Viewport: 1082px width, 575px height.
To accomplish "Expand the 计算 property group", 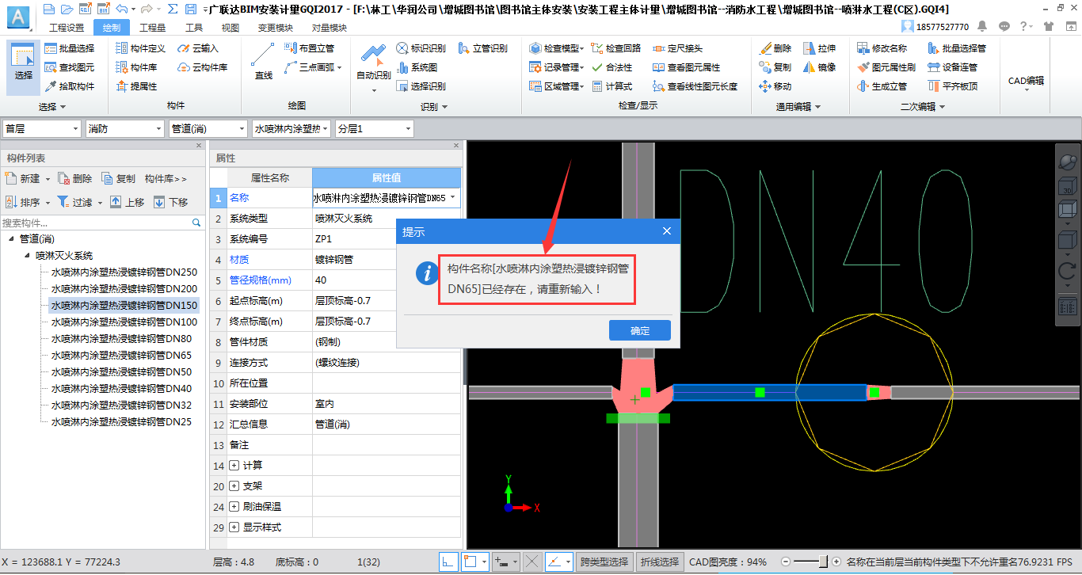I will pos(234,466).
